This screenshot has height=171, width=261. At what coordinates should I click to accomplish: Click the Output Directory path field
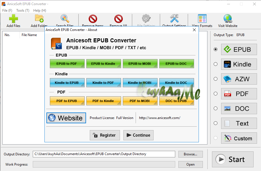tap(104, 154)
